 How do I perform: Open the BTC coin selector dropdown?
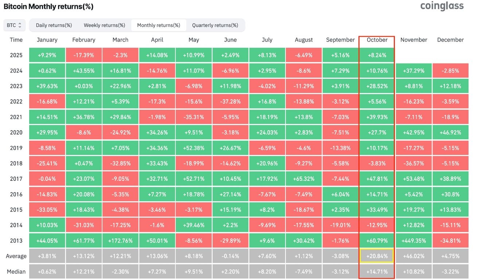coord(14,25)
